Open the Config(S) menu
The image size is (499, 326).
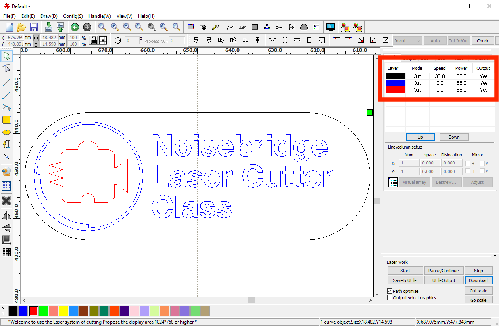73,16
